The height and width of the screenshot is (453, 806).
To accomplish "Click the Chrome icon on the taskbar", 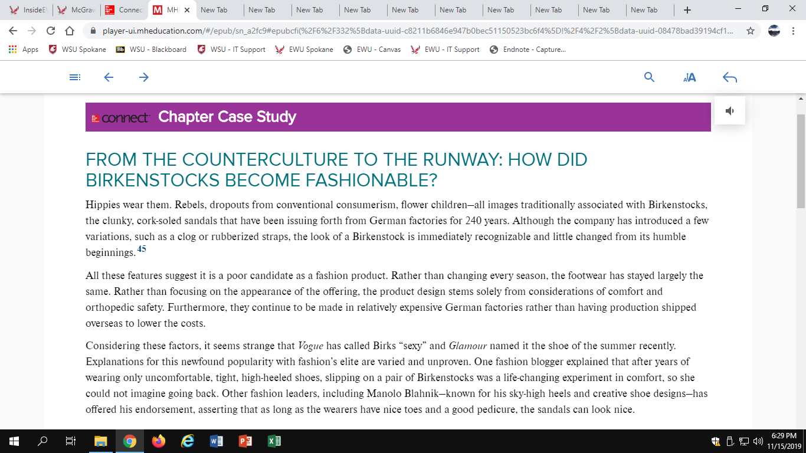I will 130,441.
